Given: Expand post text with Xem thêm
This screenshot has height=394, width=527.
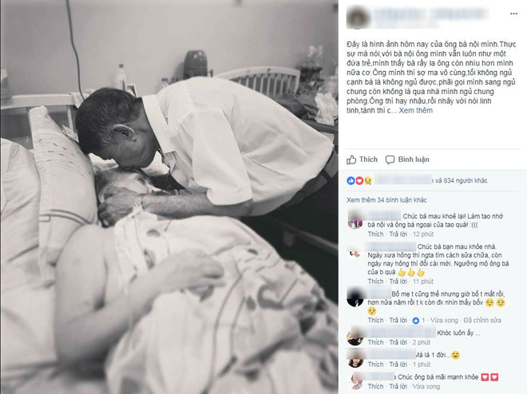Looking at the screenshot, I should tap(415, 110).
